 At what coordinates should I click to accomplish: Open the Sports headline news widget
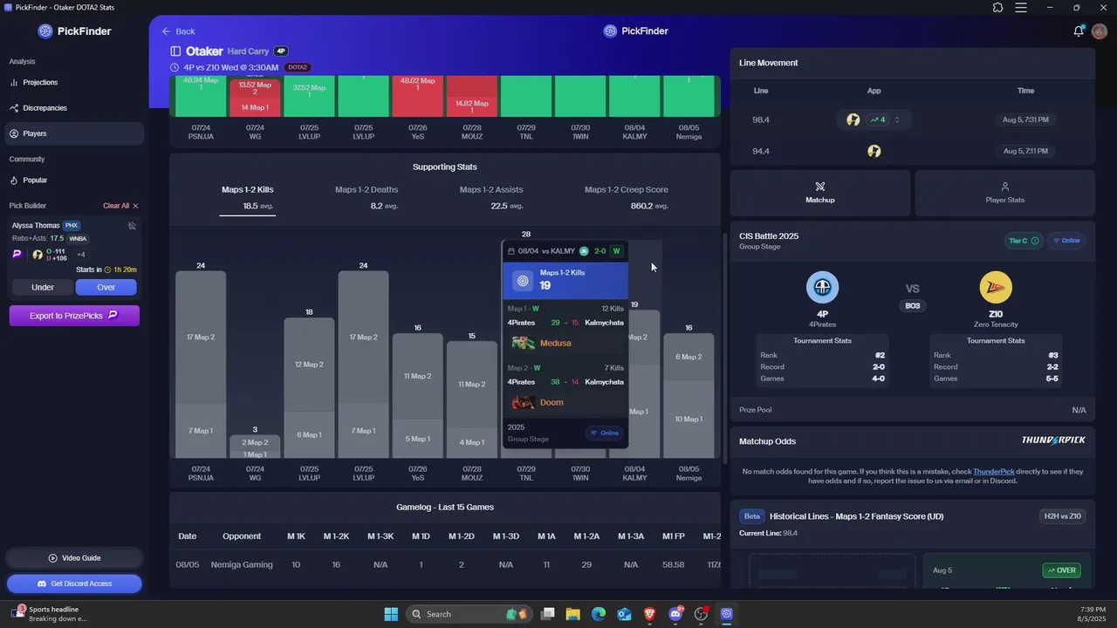[48, 614]
